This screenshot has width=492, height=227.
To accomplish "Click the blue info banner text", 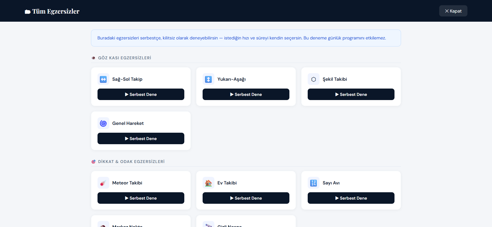I will point(242,38).
